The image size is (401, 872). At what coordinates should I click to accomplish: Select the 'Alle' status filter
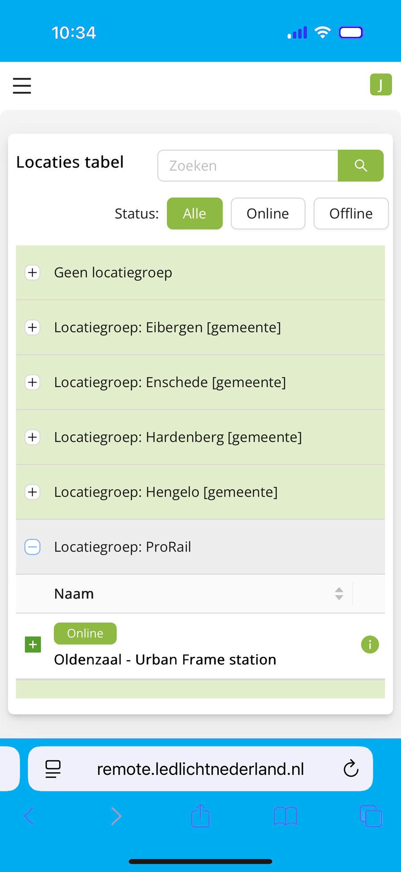pos(195,213)
